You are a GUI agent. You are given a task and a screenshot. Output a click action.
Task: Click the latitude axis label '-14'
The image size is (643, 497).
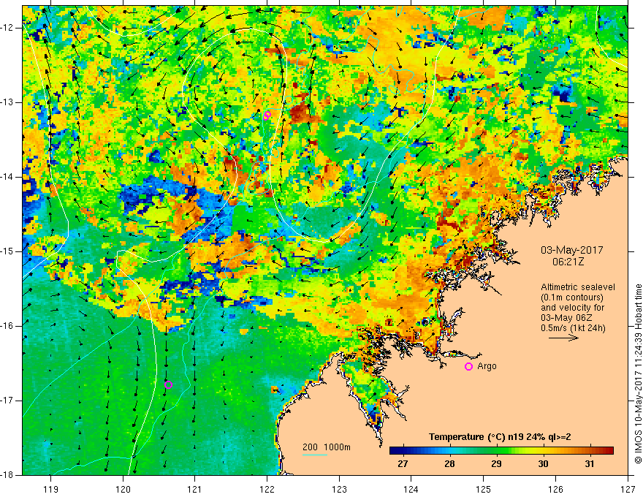point(7,177)
